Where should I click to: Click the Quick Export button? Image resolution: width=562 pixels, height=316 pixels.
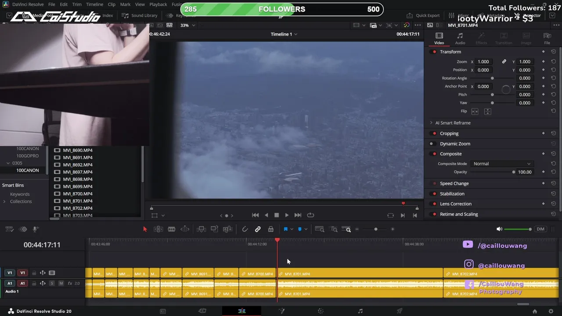423,15
